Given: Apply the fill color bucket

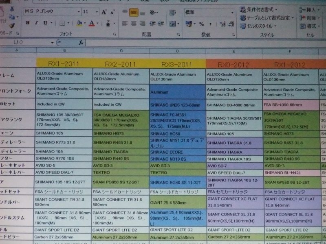Looking at the screenshot, I should tap(79, 23).
